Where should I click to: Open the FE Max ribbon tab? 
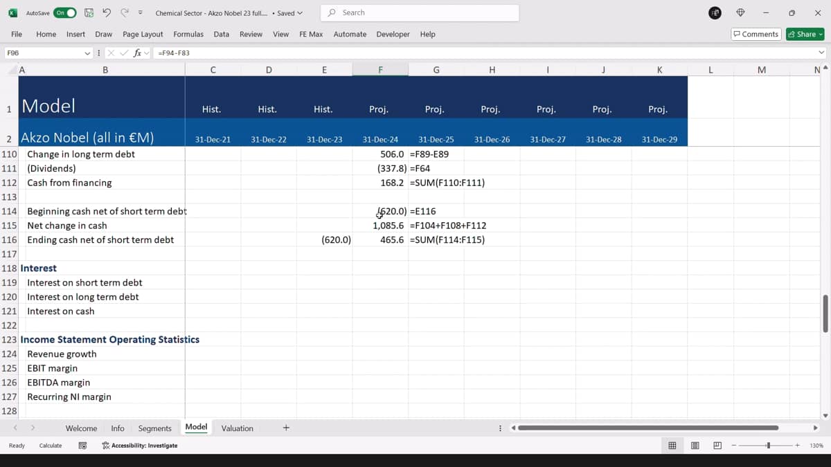(311, 34)
